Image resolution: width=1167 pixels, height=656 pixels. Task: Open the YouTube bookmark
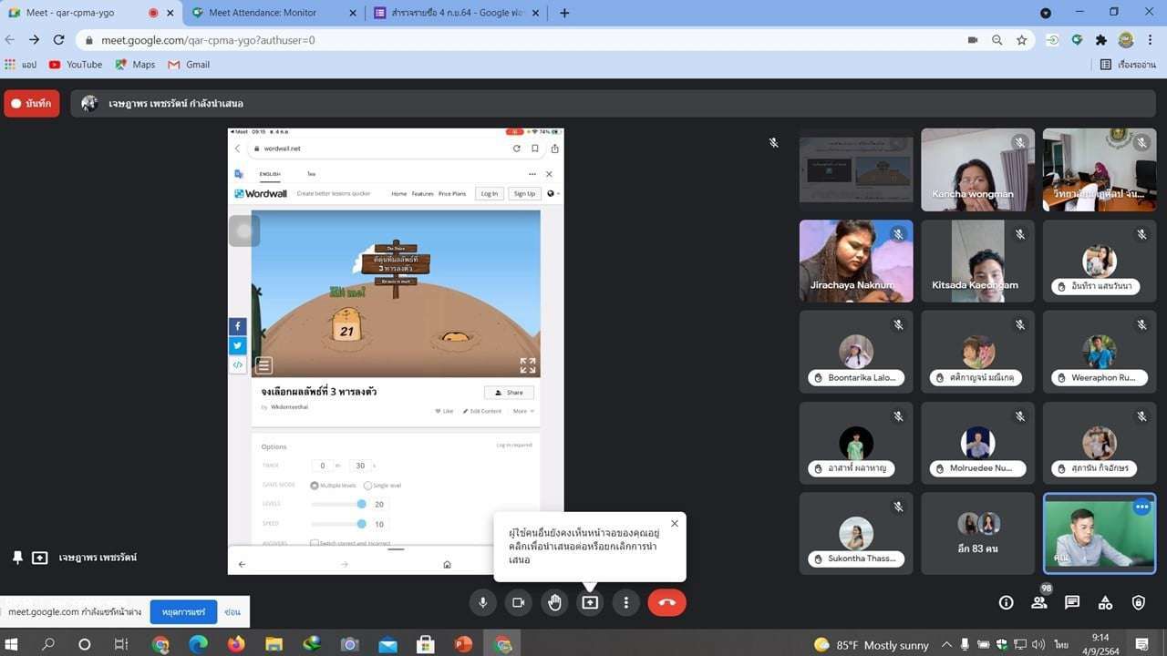[76, 65]
